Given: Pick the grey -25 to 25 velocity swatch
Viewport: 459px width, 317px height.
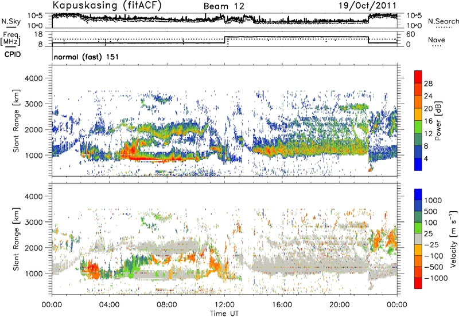Looking at the screenshot, I should tap(418, 239).
